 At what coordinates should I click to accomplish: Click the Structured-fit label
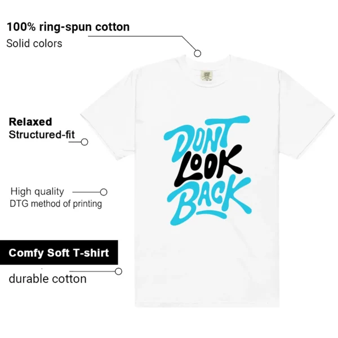point(42,135)
